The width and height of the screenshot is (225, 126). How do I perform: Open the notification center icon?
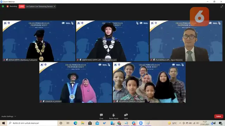[220, 123]
